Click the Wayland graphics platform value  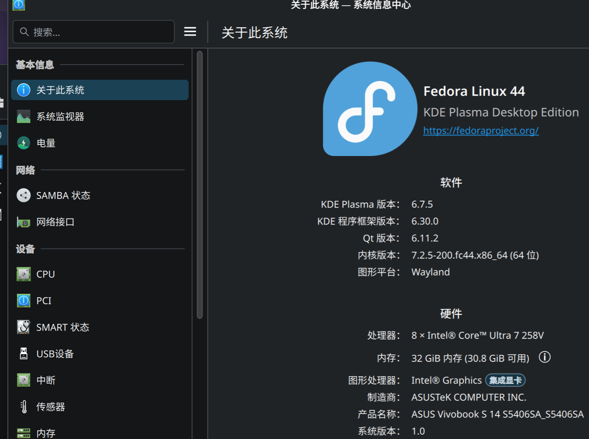point(430,272)
